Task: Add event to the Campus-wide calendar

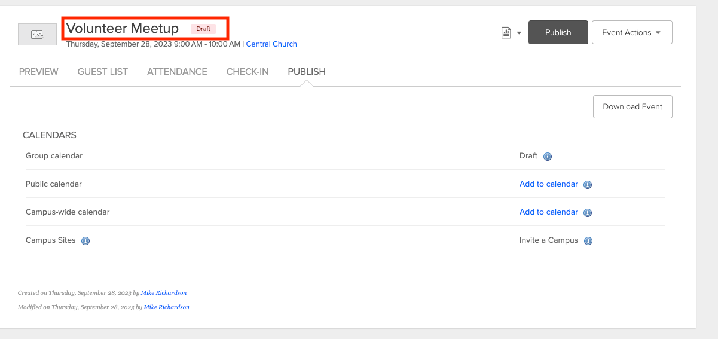Action: click(549, 212)
